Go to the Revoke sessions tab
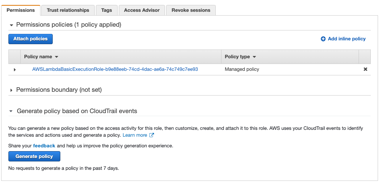Screen dimensions: 383x190 [191, 10]
